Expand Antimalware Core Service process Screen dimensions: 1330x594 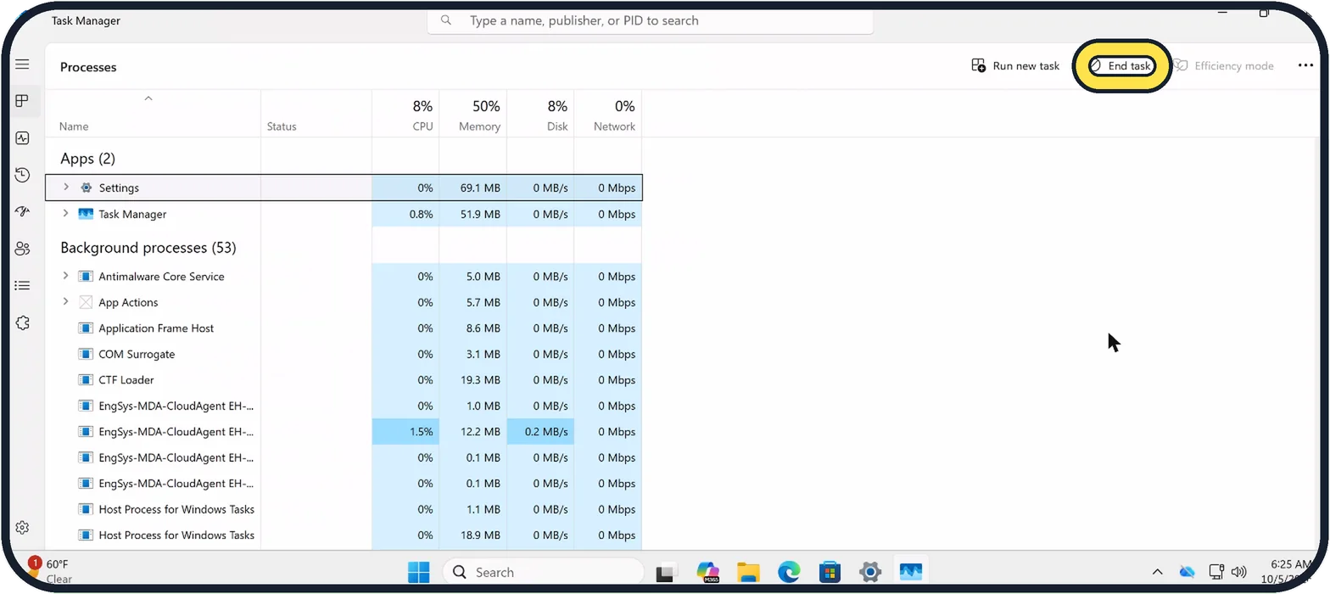coord(66,276)
